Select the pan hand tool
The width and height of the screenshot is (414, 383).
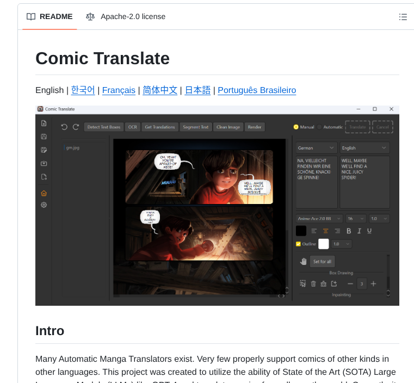pyautogui.click(x=303, y=261)
